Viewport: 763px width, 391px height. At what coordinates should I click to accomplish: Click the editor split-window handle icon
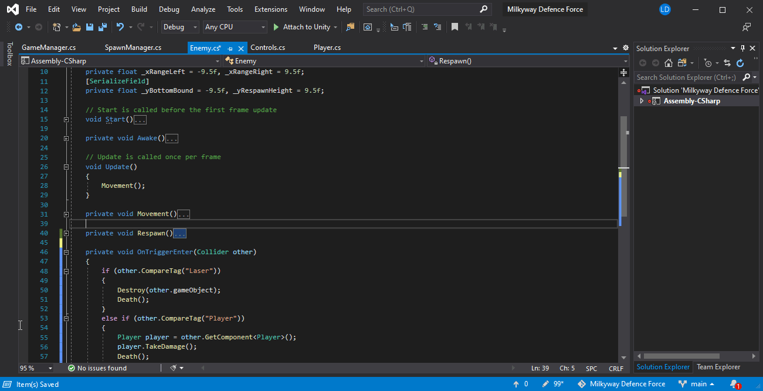623,72
